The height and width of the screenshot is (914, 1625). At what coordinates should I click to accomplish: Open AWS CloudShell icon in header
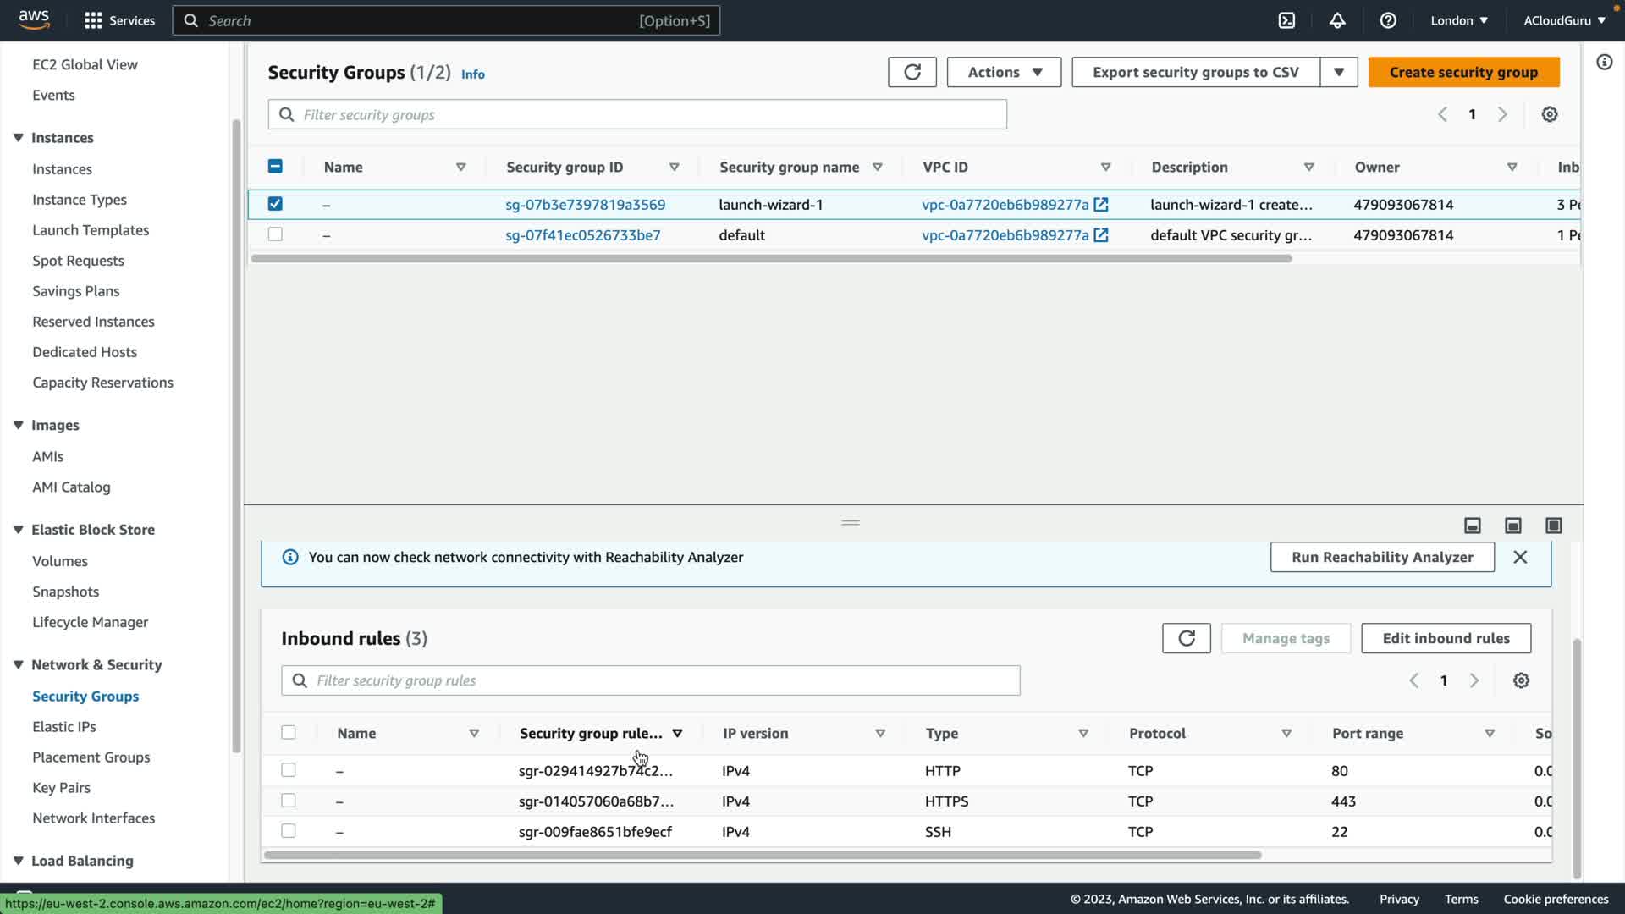coord(1286,20)
